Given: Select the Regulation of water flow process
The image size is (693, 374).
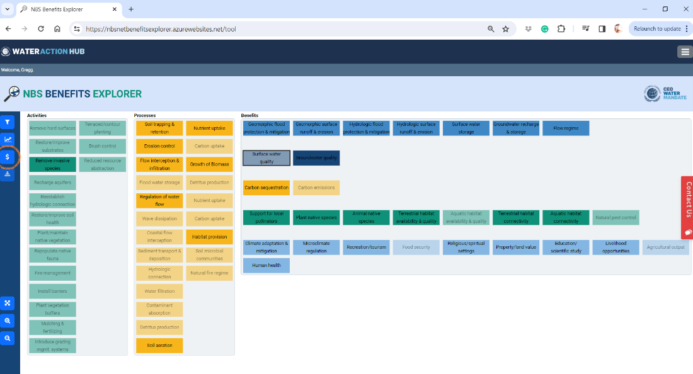Looking at the screenshot, I should (159, 200).
